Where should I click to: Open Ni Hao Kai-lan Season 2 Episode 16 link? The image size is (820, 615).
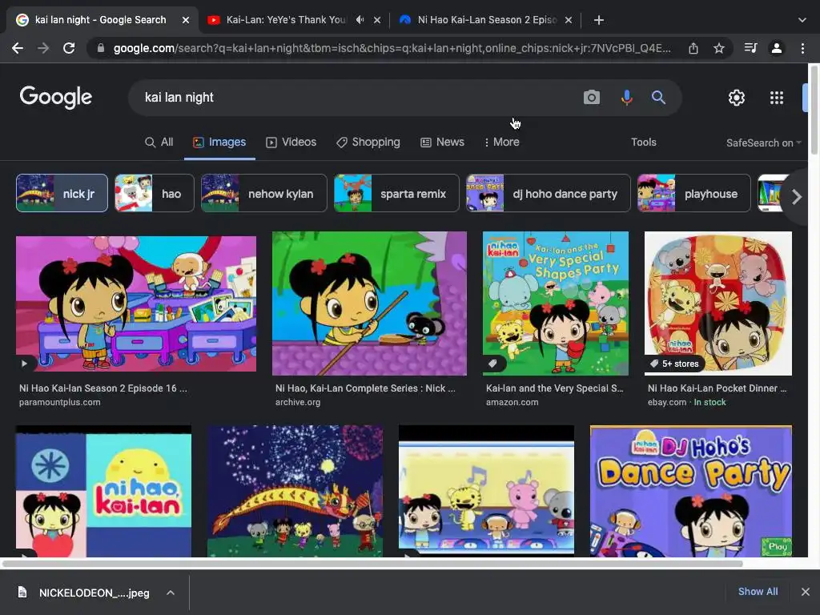click(x=103, y=388)
